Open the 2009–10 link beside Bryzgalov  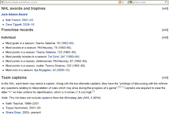pyautogui.click(x=63, y=70)
